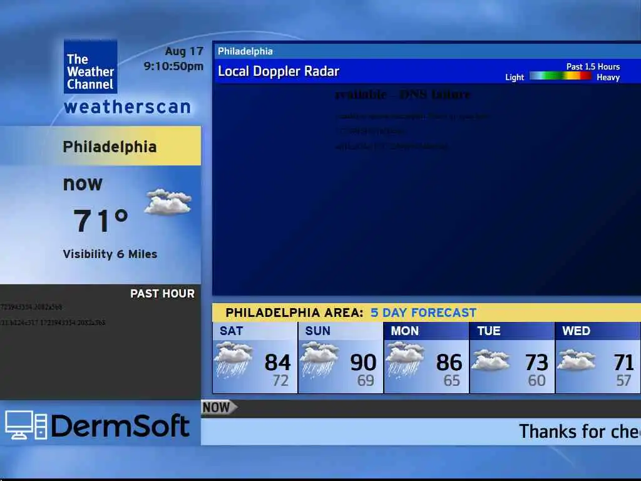
Task: Click Wednesday's cloudy icon
Action: tap(577, 360)
